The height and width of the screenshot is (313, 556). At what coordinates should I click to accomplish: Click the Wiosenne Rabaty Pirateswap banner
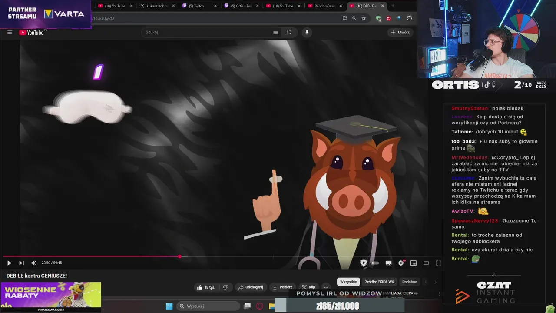point(51,297)
